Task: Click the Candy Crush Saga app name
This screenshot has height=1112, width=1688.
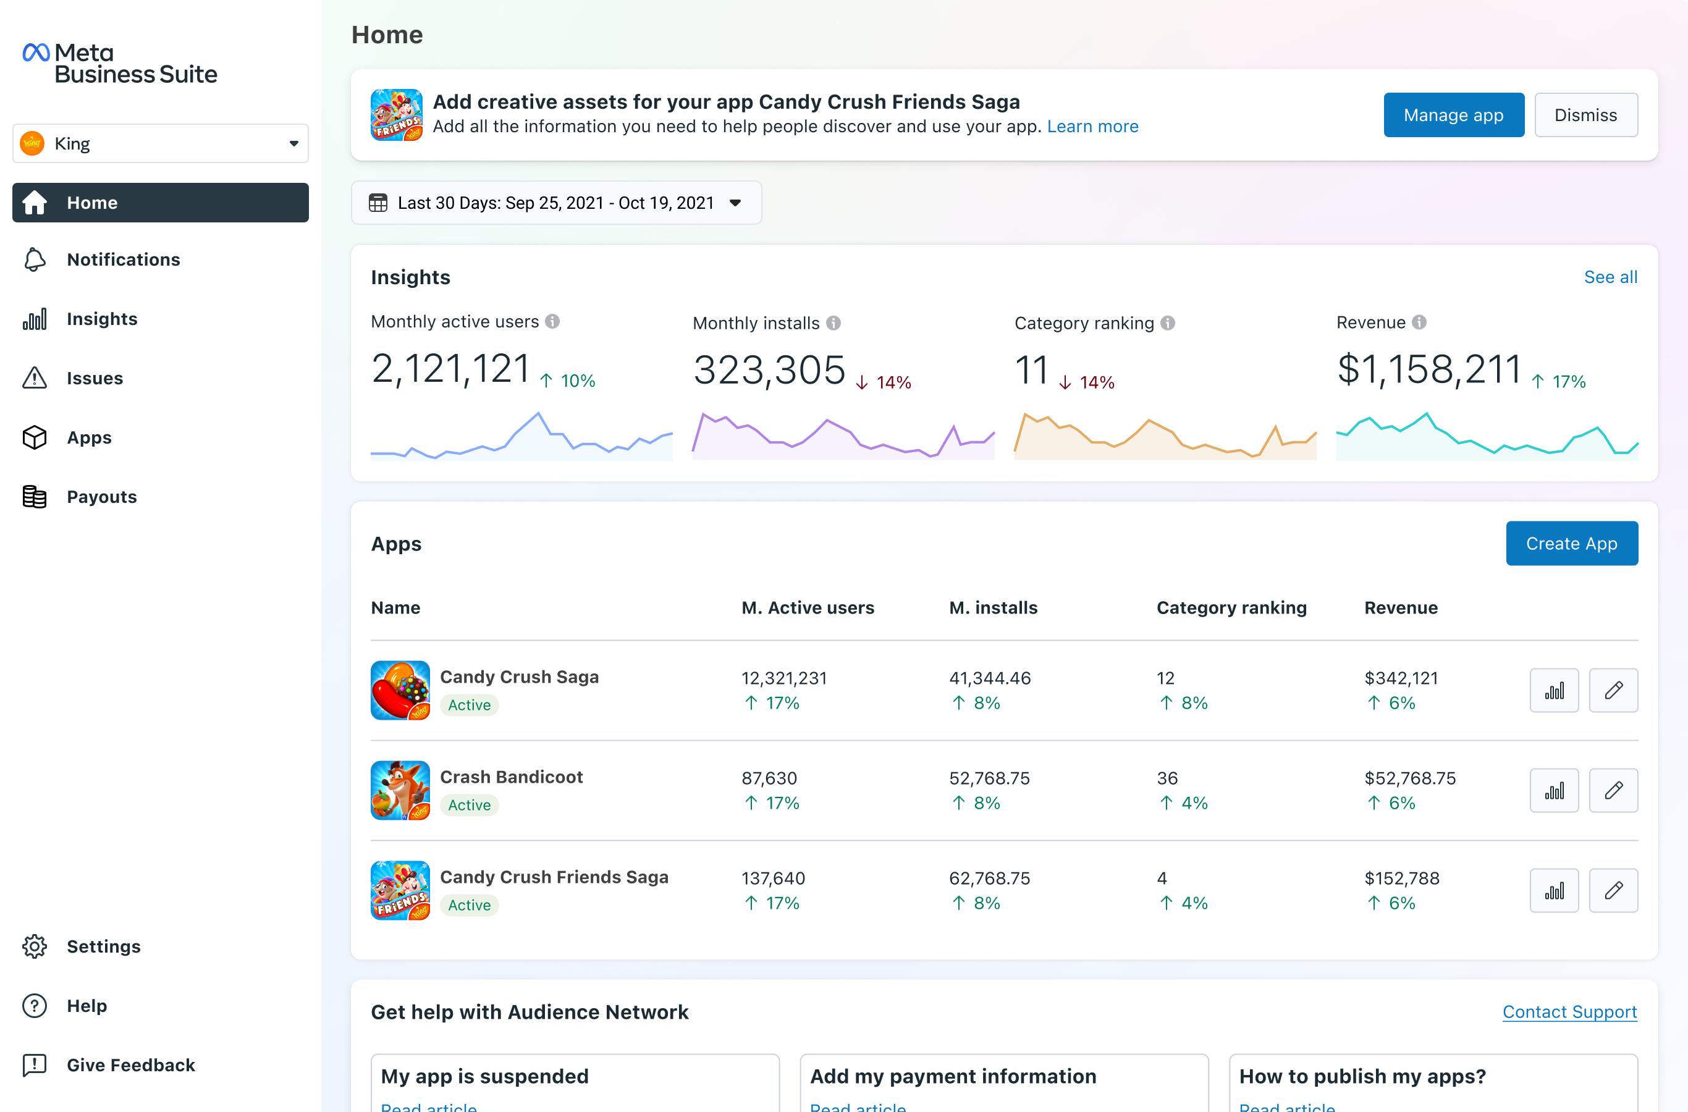Action: click(x=519, y=676)
